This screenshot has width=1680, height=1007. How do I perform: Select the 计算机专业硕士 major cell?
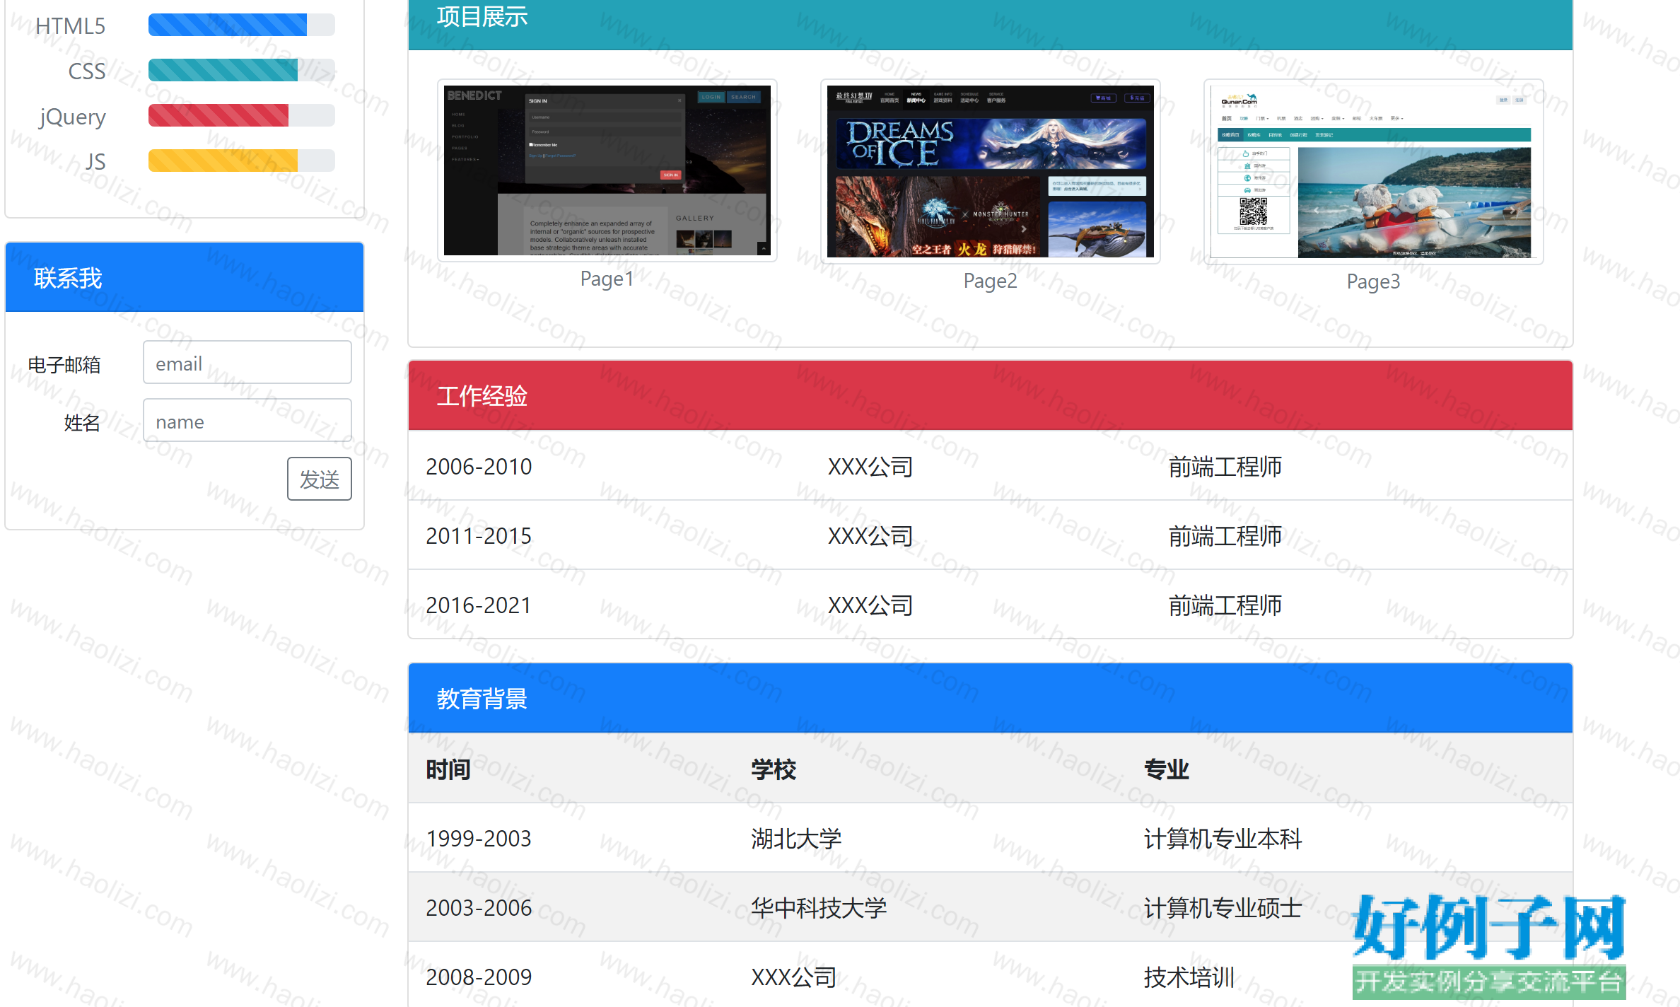(x=1223, y=908)
